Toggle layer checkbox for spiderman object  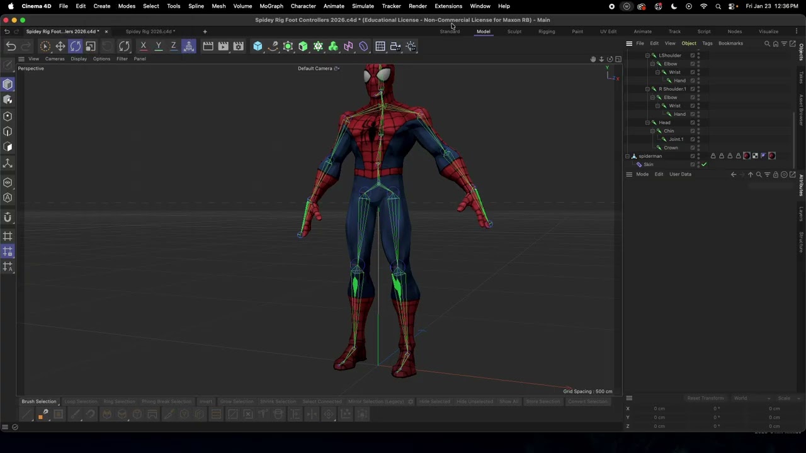(693, 156)
